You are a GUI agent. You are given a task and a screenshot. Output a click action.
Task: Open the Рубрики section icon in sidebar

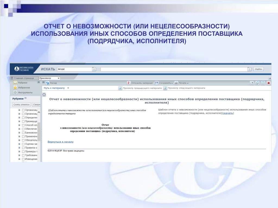click(15, 83)
